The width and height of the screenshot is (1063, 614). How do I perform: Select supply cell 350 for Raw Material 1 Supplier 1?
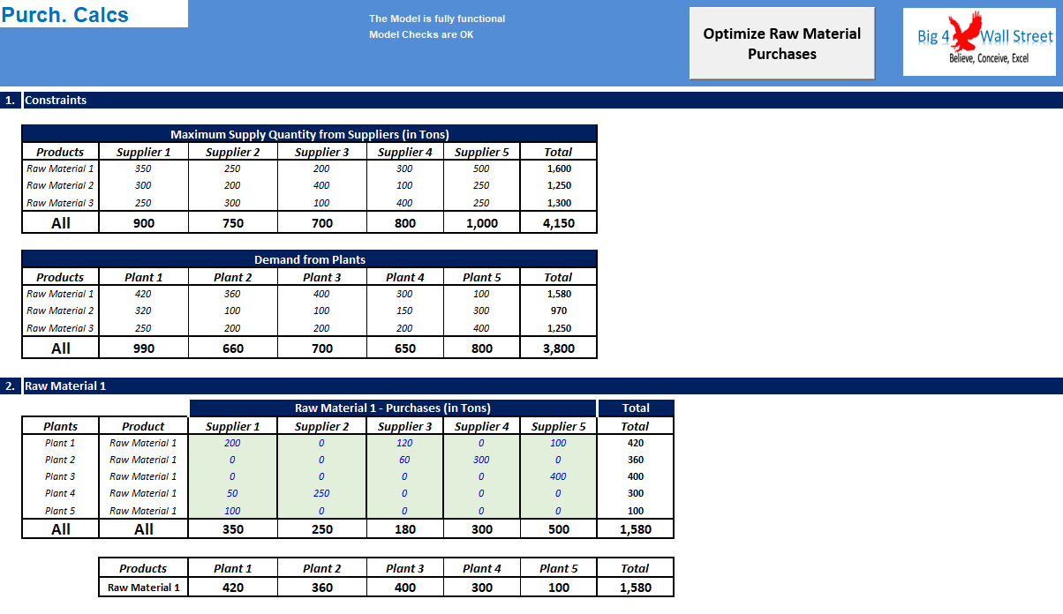[x=144, y=168]
